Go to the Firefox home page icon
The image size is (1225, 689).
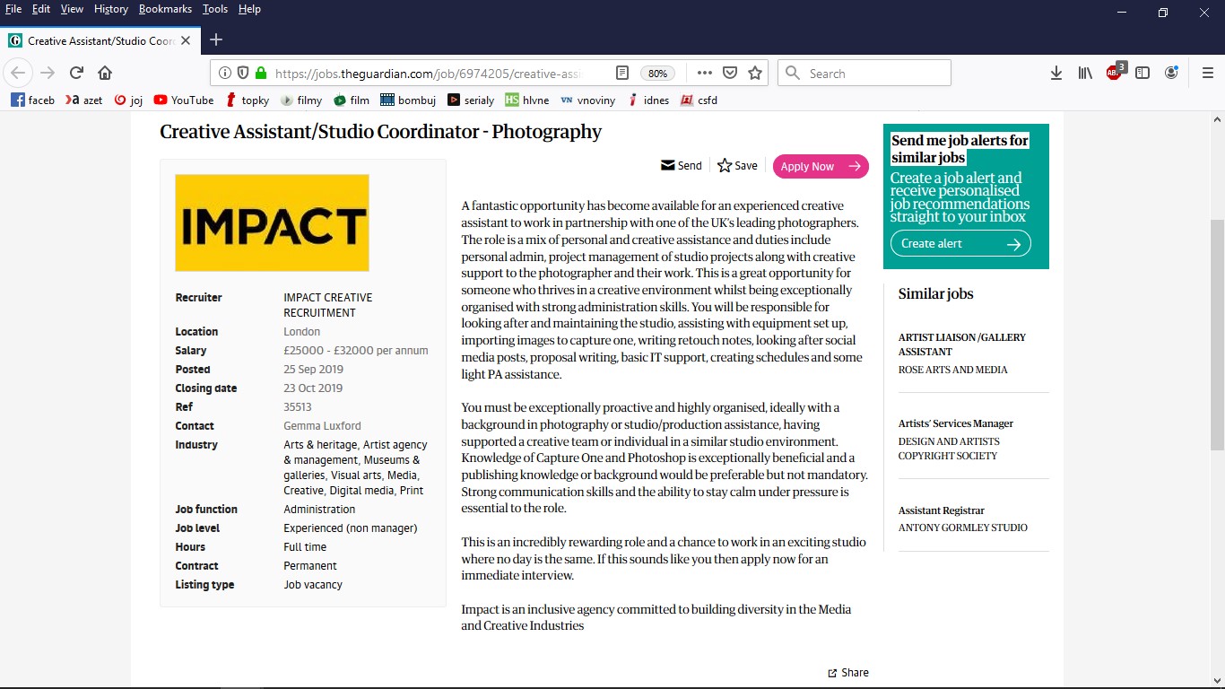click(105, 74)
